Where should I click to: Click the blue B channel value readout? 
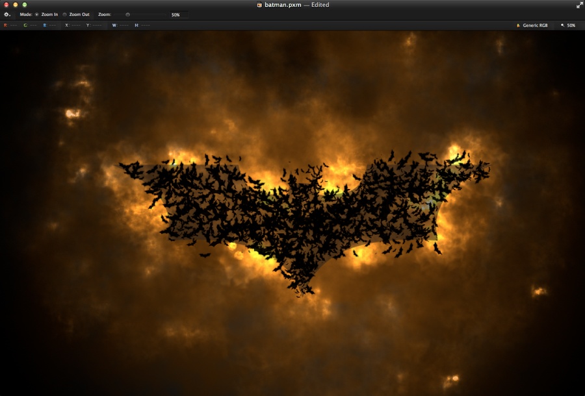click(49, 25)
